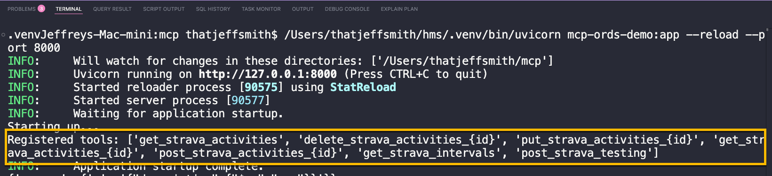Viewport: 772px width, 176px height.
Task: Click the 'get_strava_intervals' tool name
Action: [x=430, y=153]
